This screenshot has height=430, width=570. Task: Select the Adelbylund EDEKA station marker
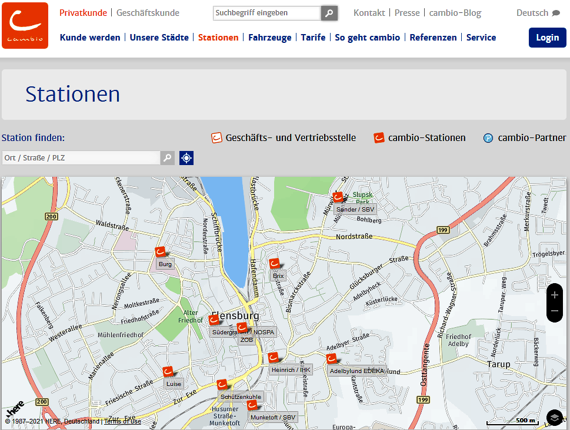point(332,359)
